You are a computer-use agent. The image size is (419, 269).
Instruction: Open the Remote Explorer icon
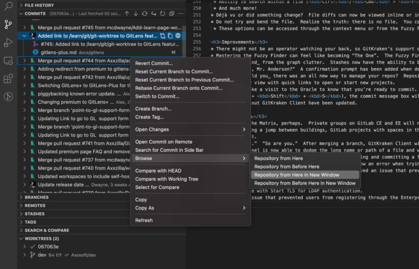coord(8,61)
